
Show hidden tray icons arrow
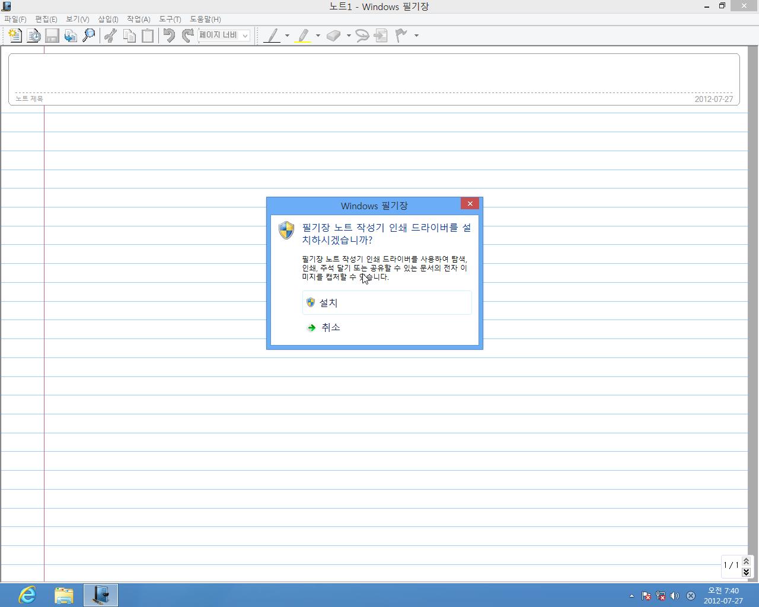(x=632, y=596)
